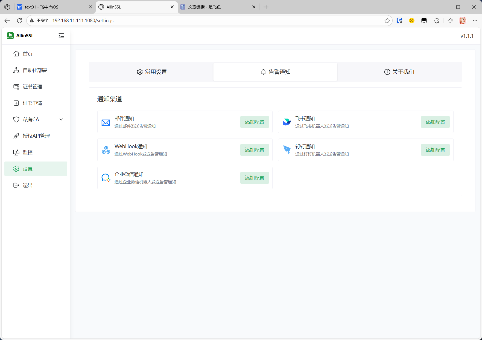Image resolution: width=482 pixels, height=340 pixels.
Task: Switch to the 常用设置 tab
Action: (152, 72)
